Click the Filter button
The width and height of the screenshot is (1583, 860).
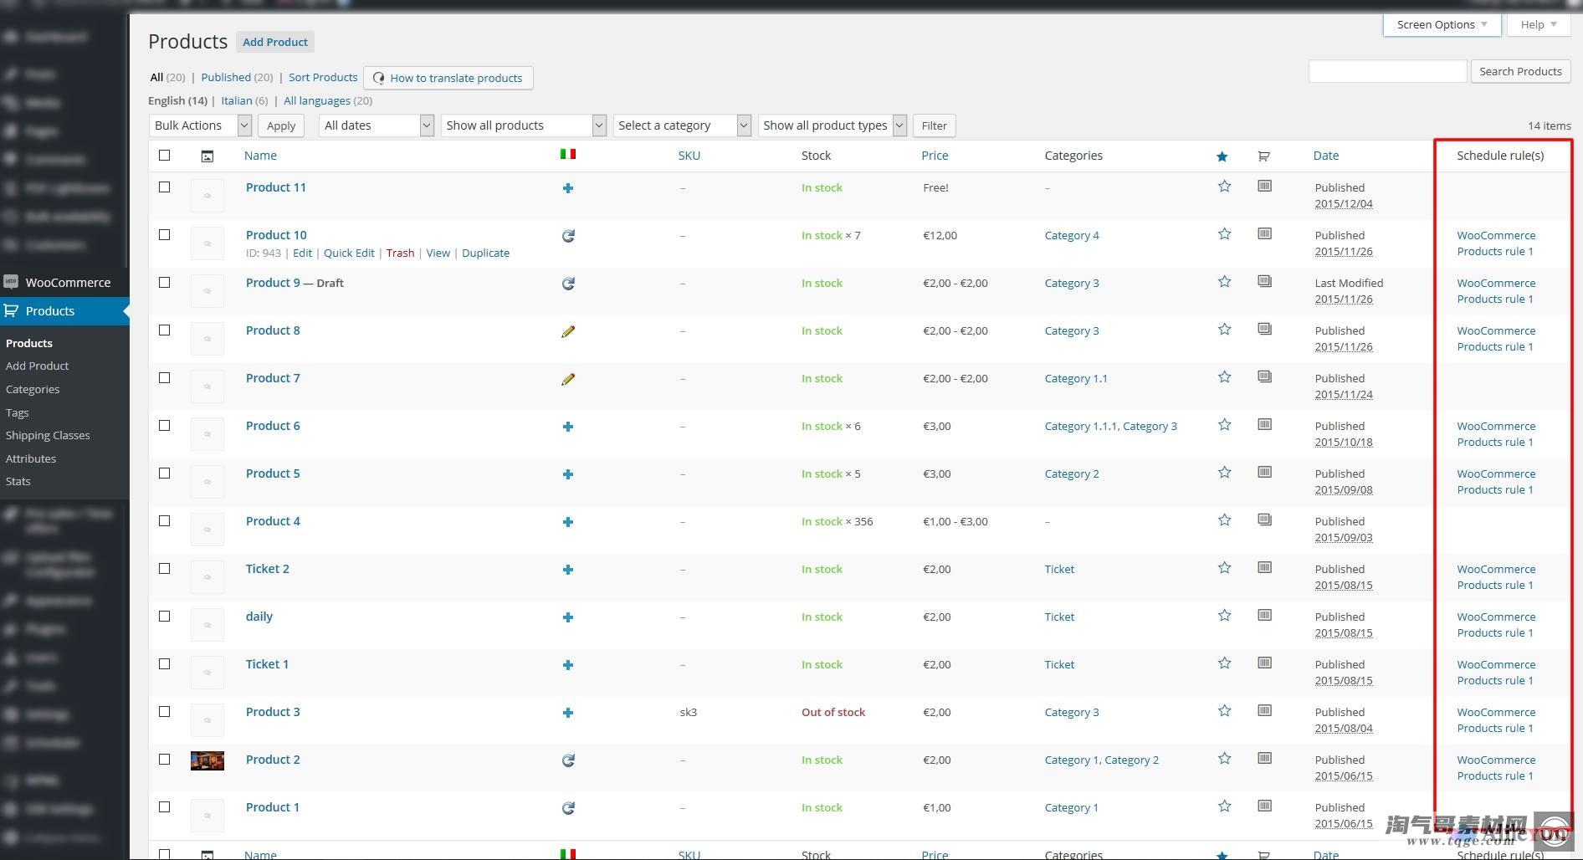934,125
